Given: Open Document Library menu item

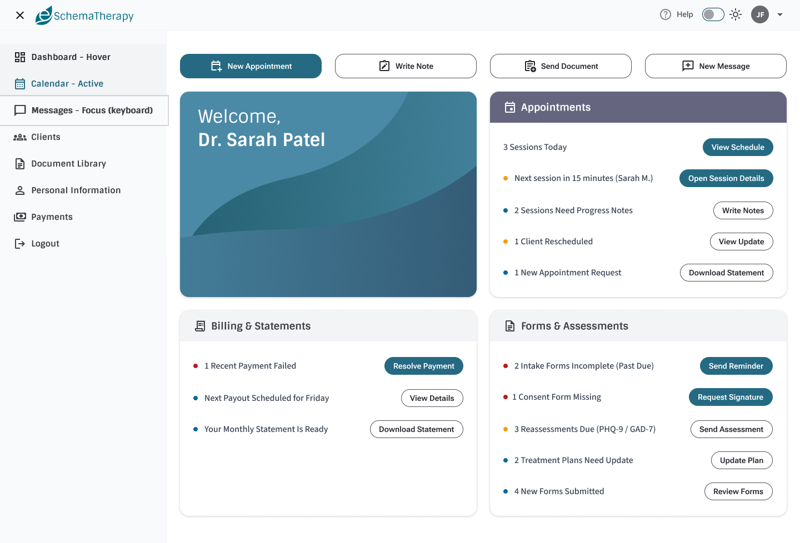Looking at the screenshot, I should (x=83, y=164).
